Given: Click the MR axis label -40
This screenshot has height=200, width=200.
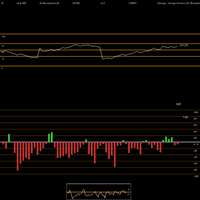Looking at the screenshot, I should click(195, 157).
